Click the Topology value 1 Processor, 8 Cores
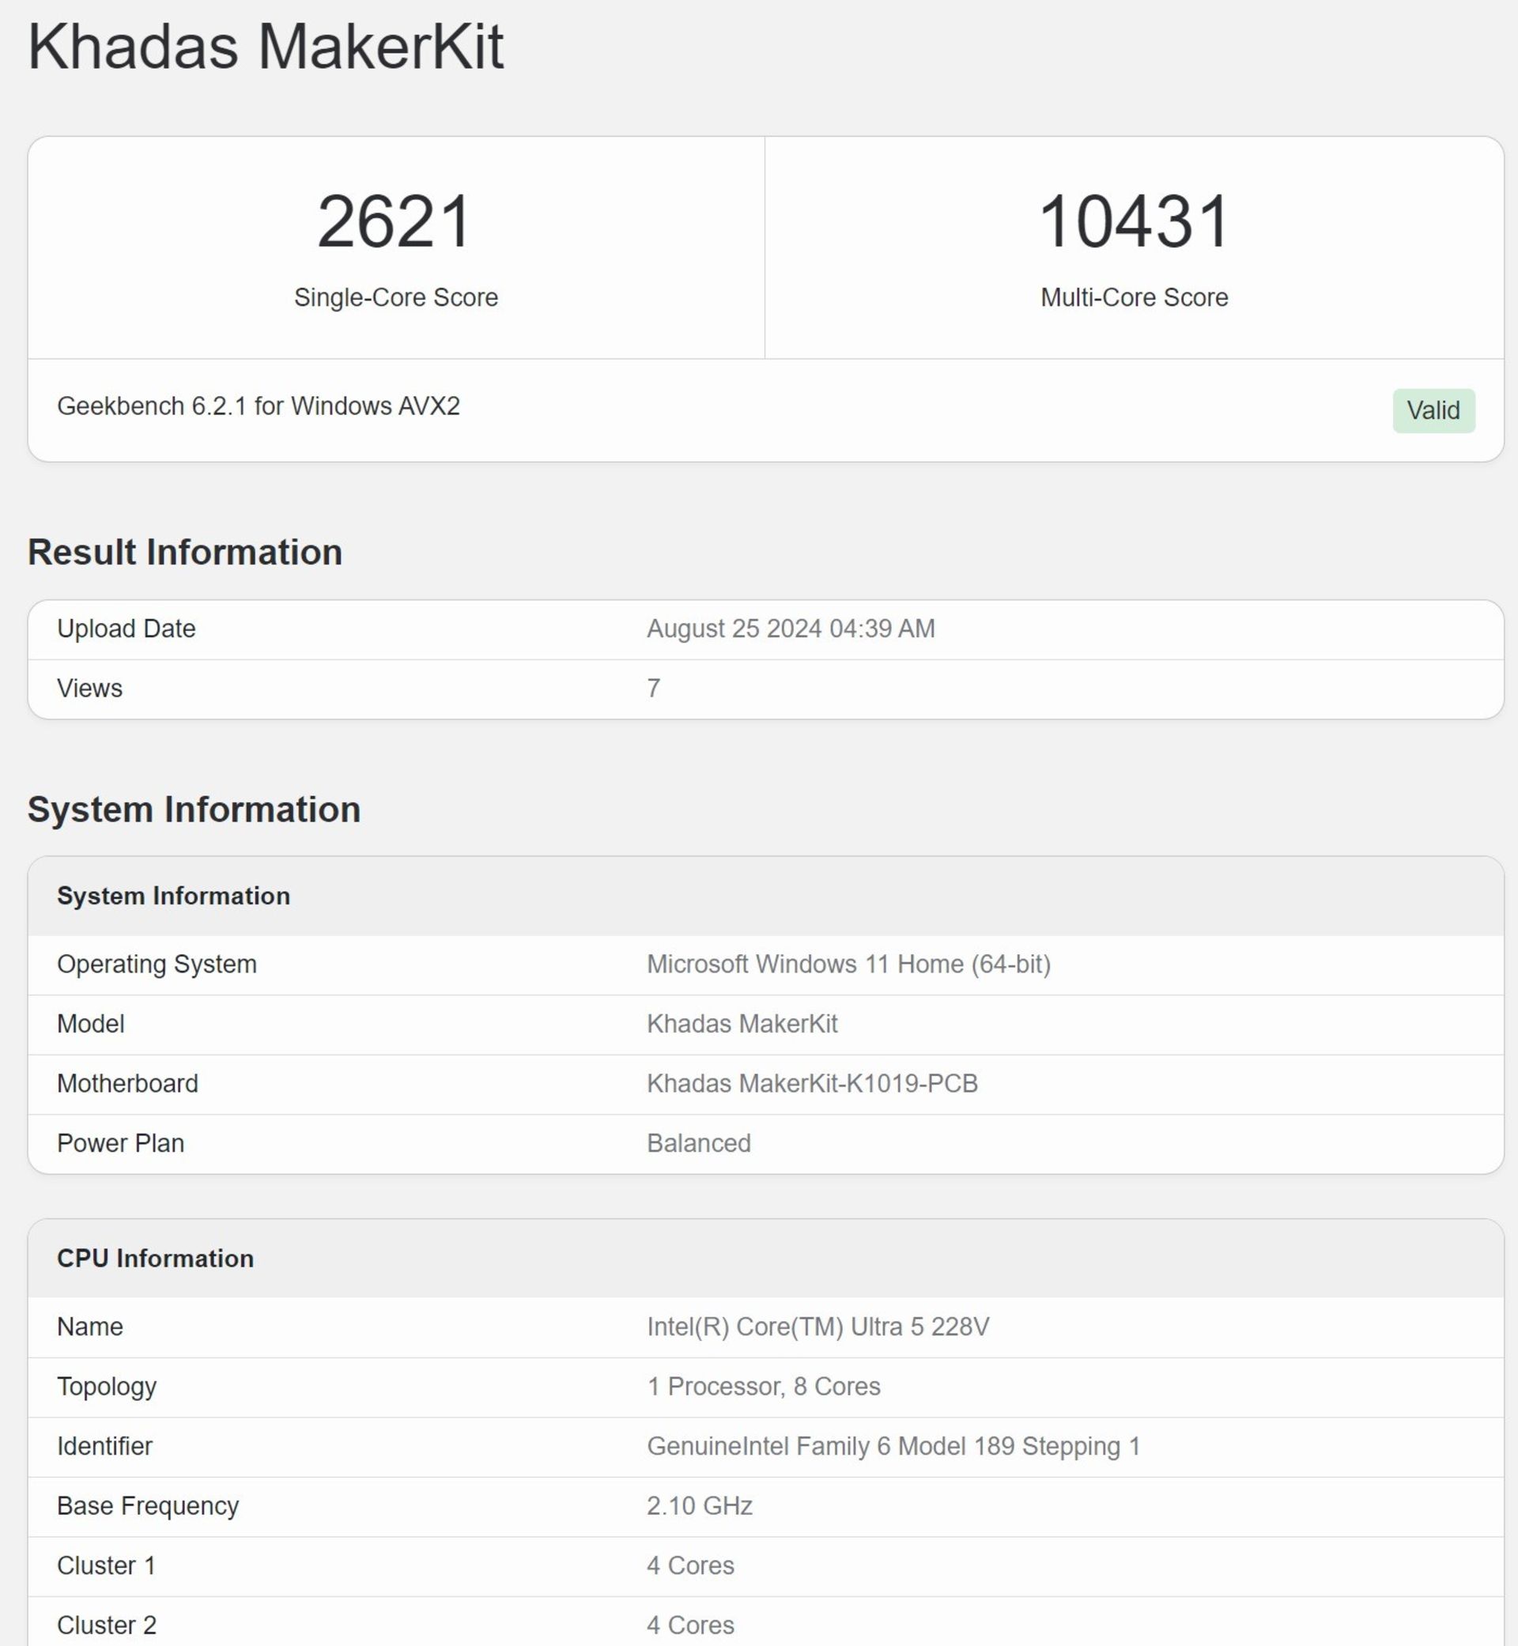 (x=763, y=1387)
